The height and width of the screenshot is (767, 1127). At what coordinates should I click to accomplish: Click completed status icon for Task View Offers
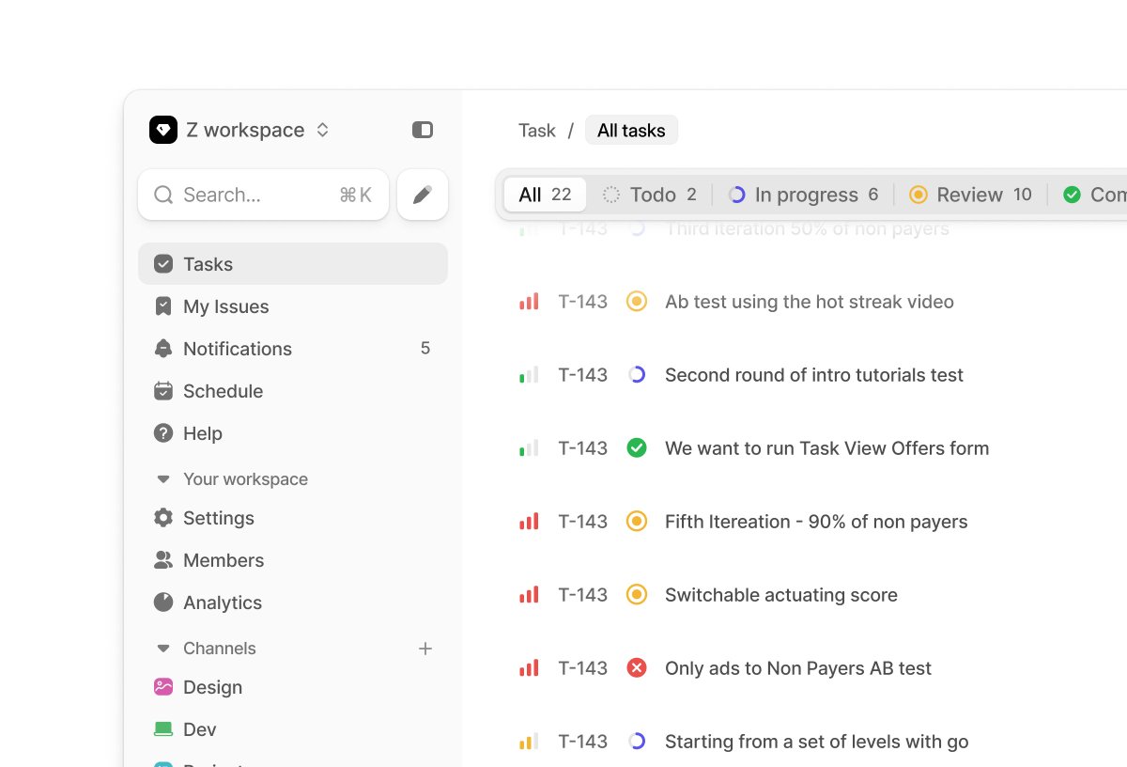click(x=637, y=448)
